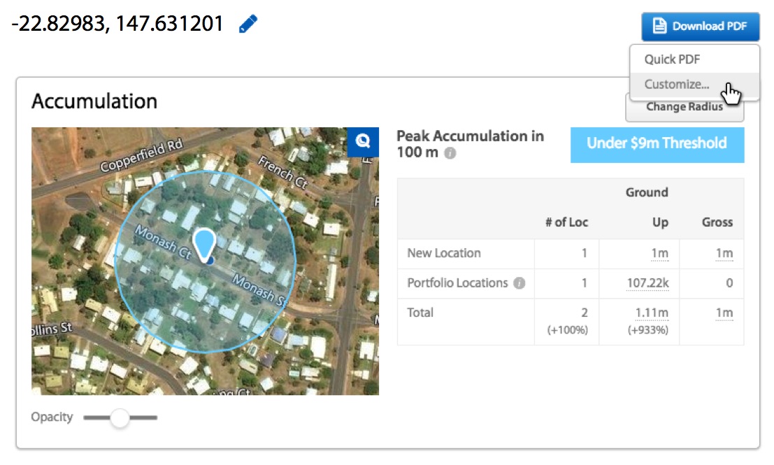Choose the Customize... menu option
774x465 pixels.
click(677, 85)
